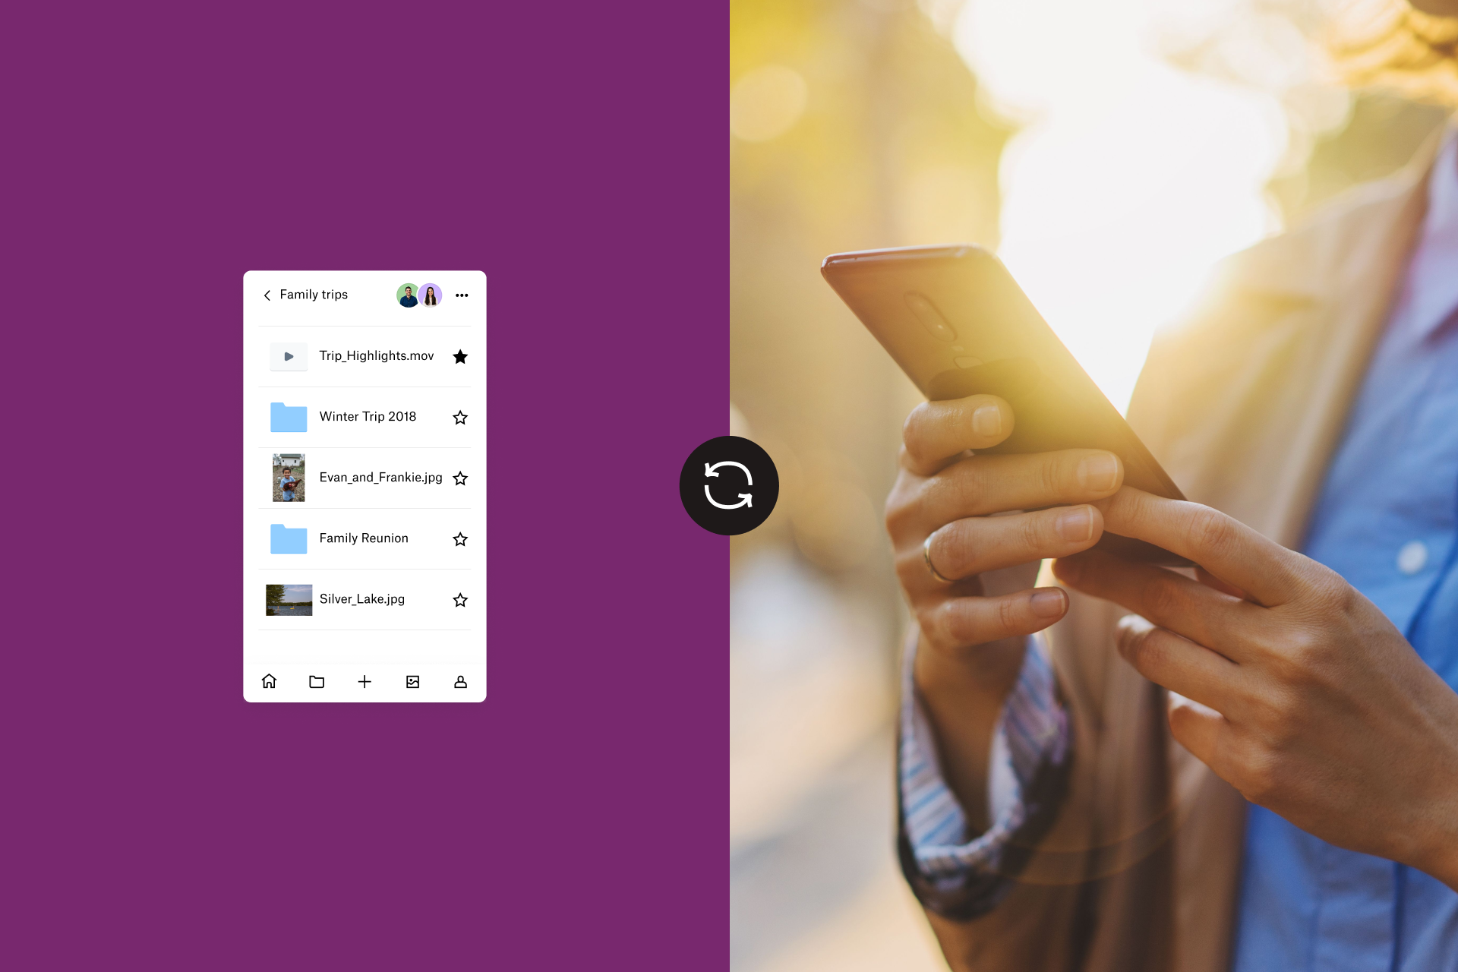Click the photo/gallery icon in bottom nav
This screenshot has width=1458, height=972.
coord(412,681)
